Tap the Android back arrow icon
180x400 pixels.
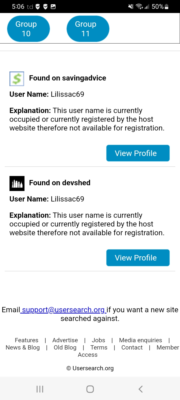pyautogui.click(x=140, y=389)
